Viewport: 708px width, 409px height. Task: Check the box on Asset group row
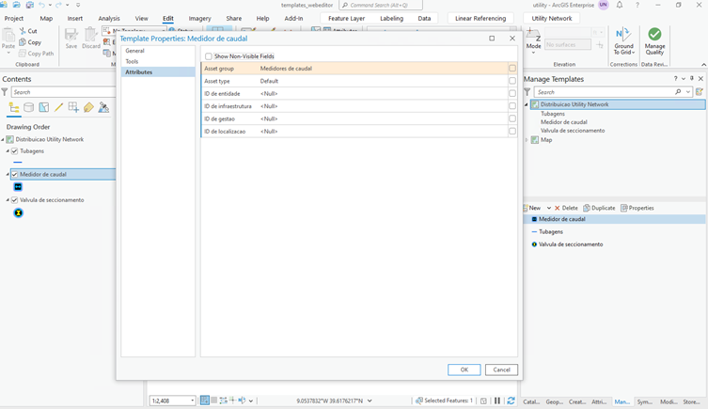point(512,68)
